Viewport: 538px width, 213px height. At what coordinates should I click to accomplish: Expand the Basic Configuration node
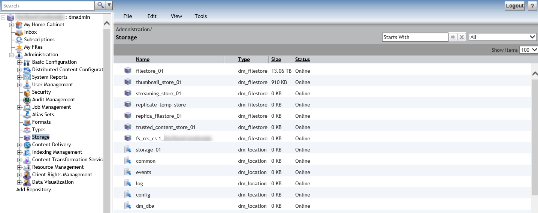pos(19,62)
